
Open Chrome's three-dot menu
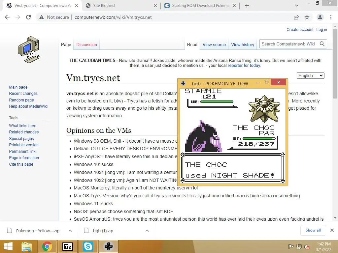click(x=331, y=17)
